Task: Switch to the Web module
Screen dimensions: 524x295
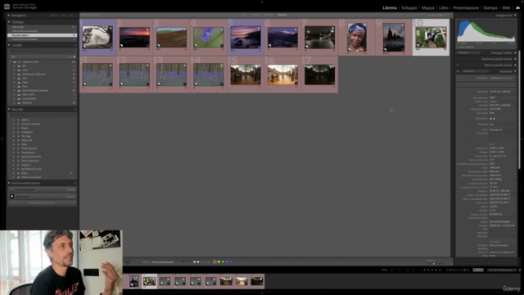Action: click(506, 7)
